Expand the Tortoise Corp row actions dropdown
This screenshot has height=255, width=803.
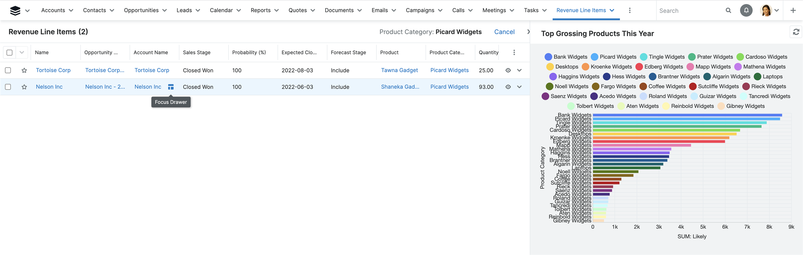pos(519,71)
